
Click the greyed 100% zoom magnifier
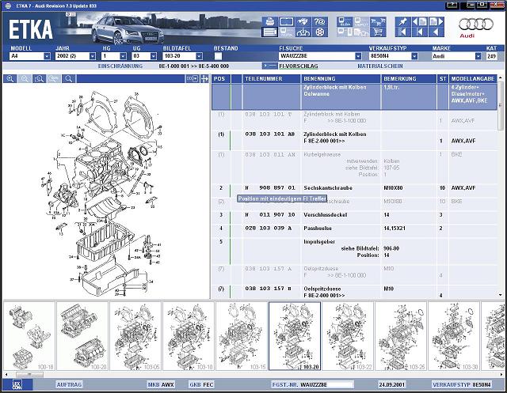54,79
